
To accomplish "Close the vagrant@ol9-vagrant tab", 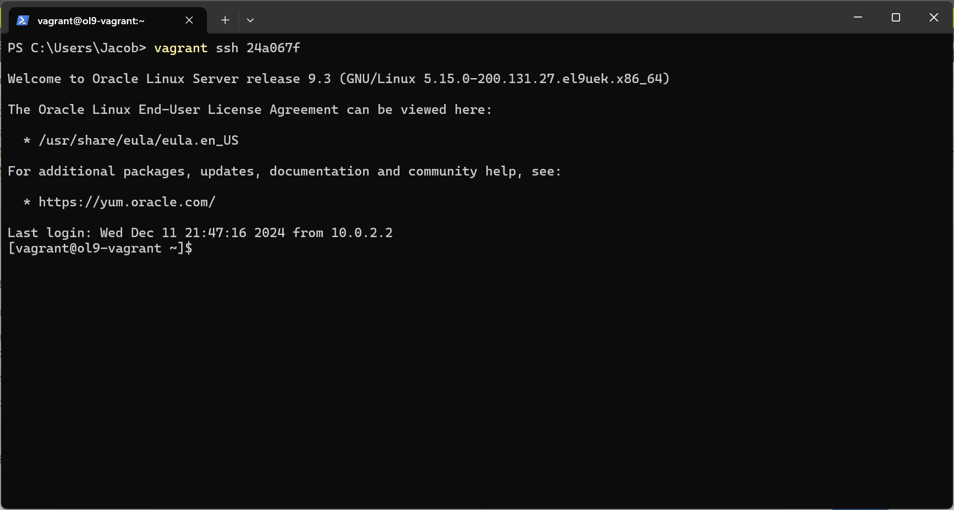I will 189,20.
